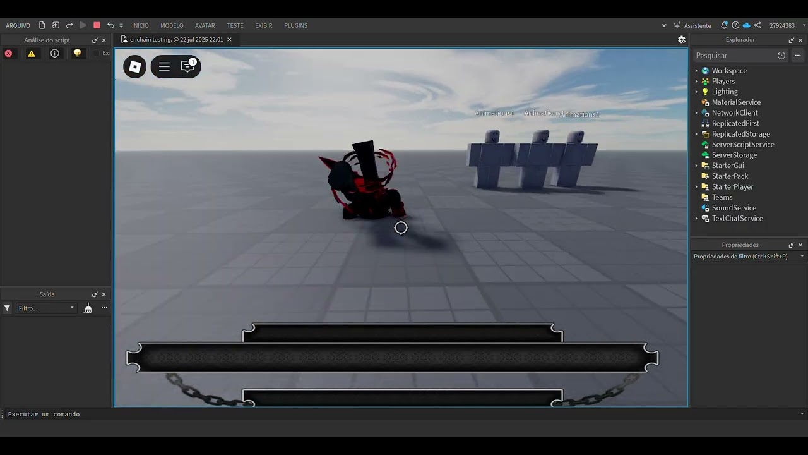Open the Filtro dropdown in Saída
This screenshot has height=455, width=808.
pyautogui.click(x=46, y=308)
